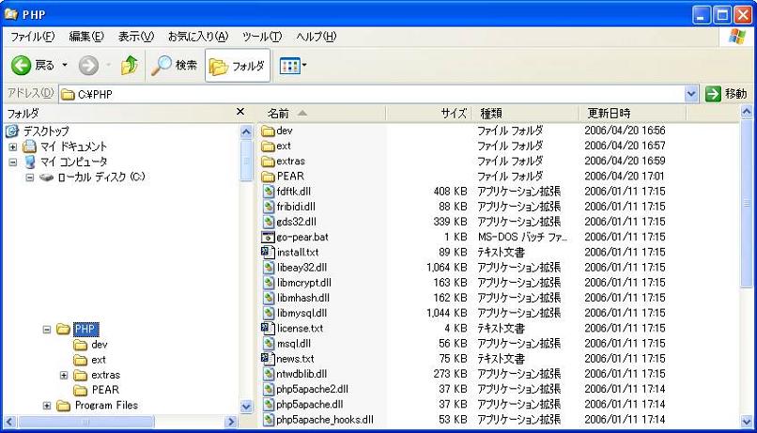This screenshot has width=757, height=433.
Task: Open the ファイル(F) menu
Action: pos(33,37)
